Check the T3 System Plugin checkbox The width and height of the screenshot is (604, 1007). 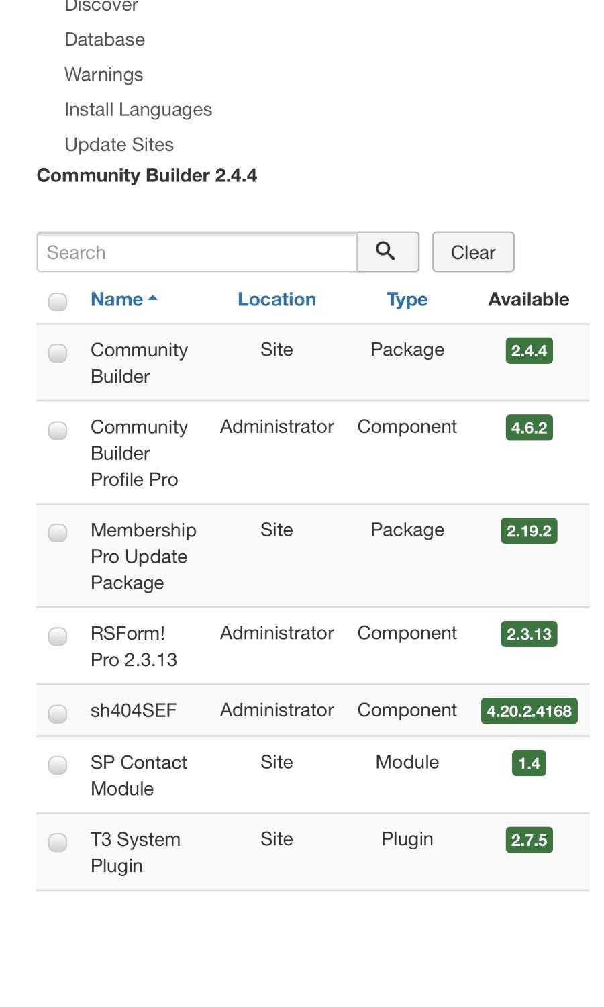coord(58,842)
